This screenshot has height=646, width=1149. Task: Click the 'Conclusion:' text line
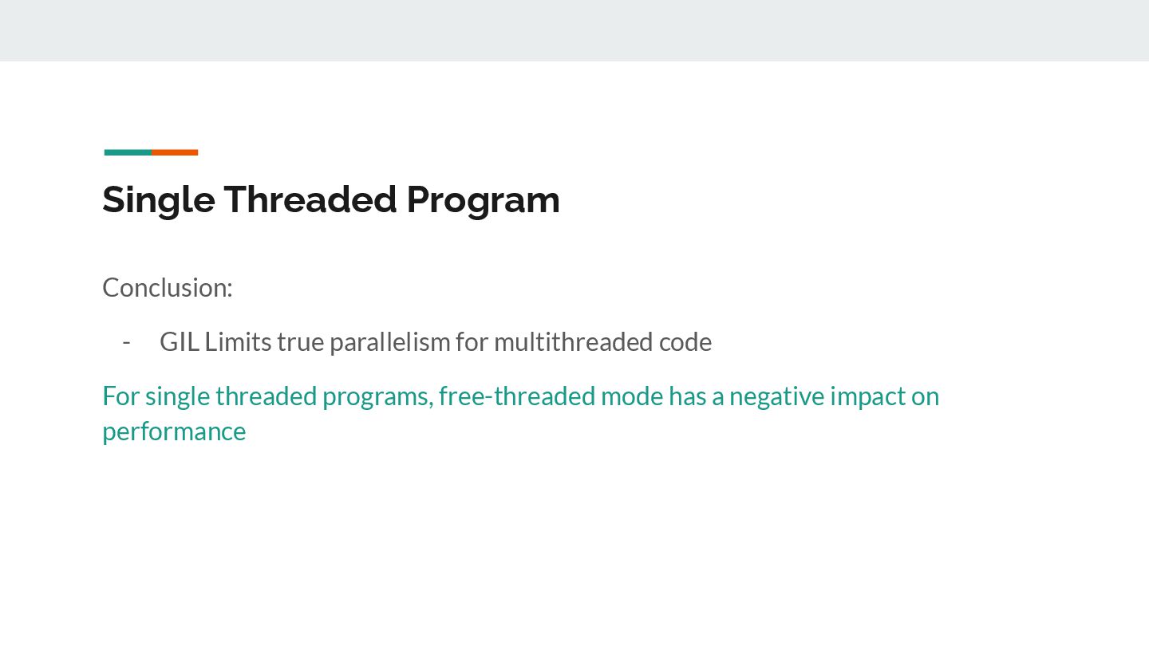click(168, 287)
